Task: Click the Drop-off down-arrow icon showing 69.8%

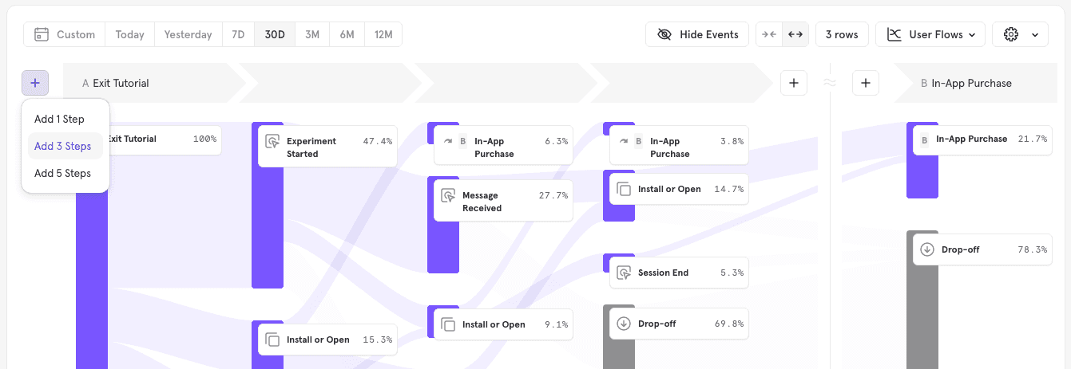Action: pos(624,324)
